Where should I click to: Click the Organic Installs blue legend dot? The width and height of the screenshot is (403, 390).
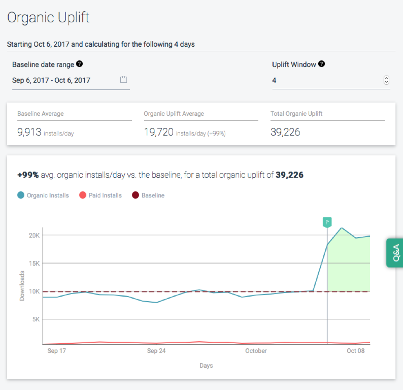coord(21,195)
